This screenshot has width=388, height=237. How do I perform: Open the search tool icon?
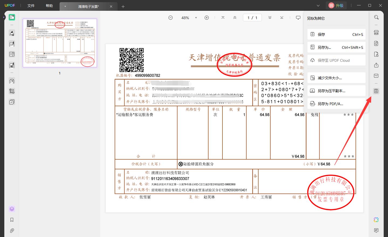[376, 18]
